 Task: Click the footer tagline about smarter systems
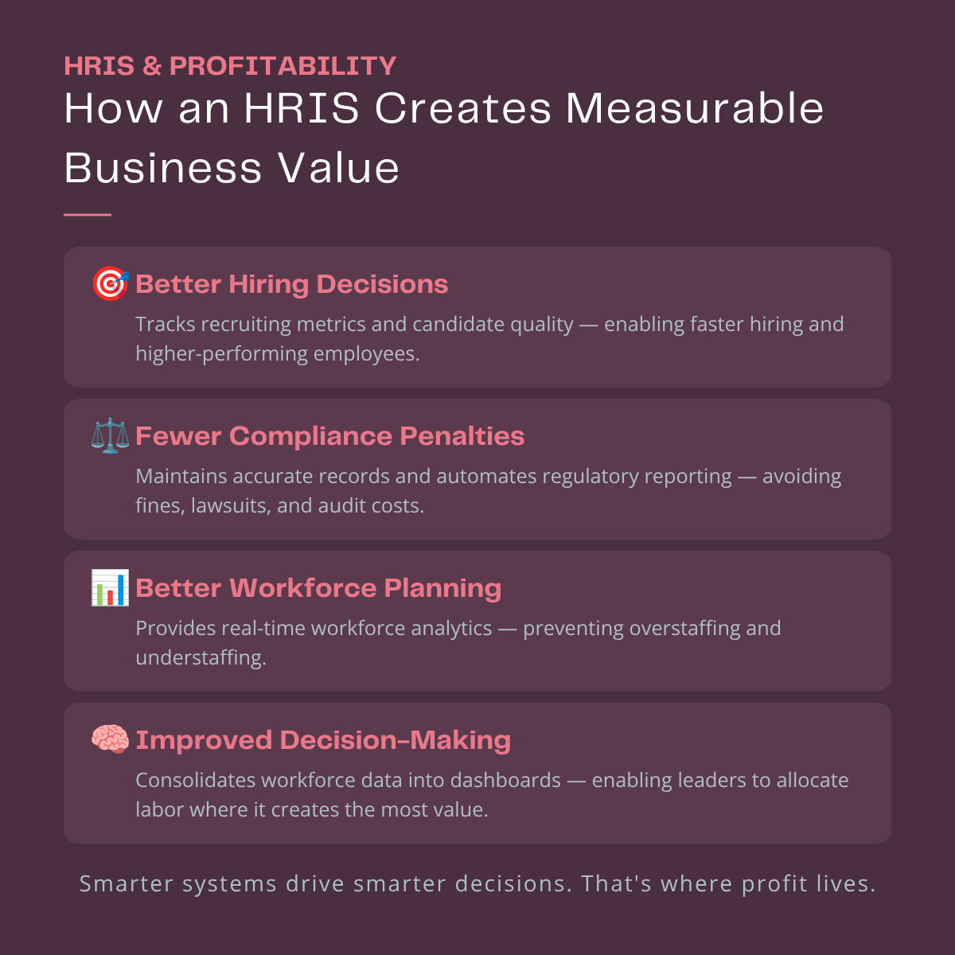pos(477,884)
